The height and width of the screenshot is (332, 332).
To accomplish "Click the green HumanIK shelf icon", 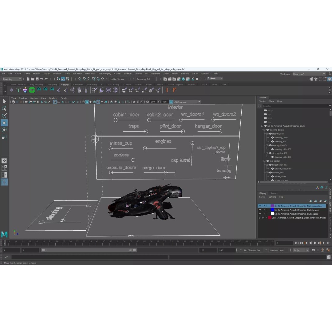I will 32,90.
